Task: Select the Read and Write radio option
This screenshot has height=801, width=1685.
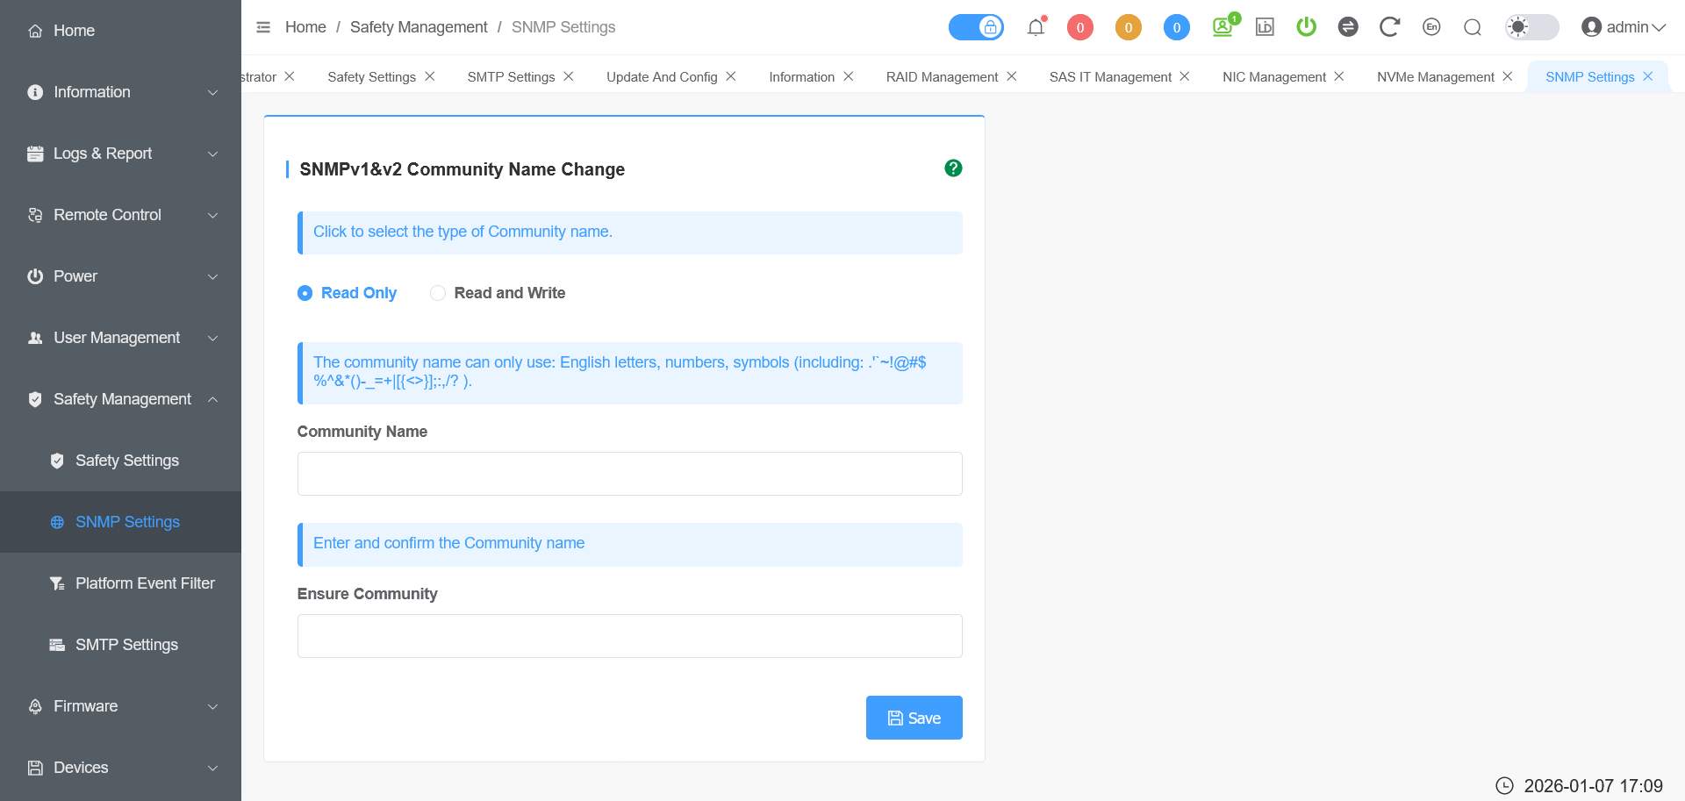Action: (x=438, y=293)
